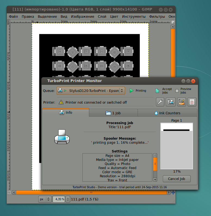Image resolution: width=211 pixels, height=216 pixels.
Task: Click the 'Quality = Photo' setting line
Action: pyautogui.click(x=117, y=164)
